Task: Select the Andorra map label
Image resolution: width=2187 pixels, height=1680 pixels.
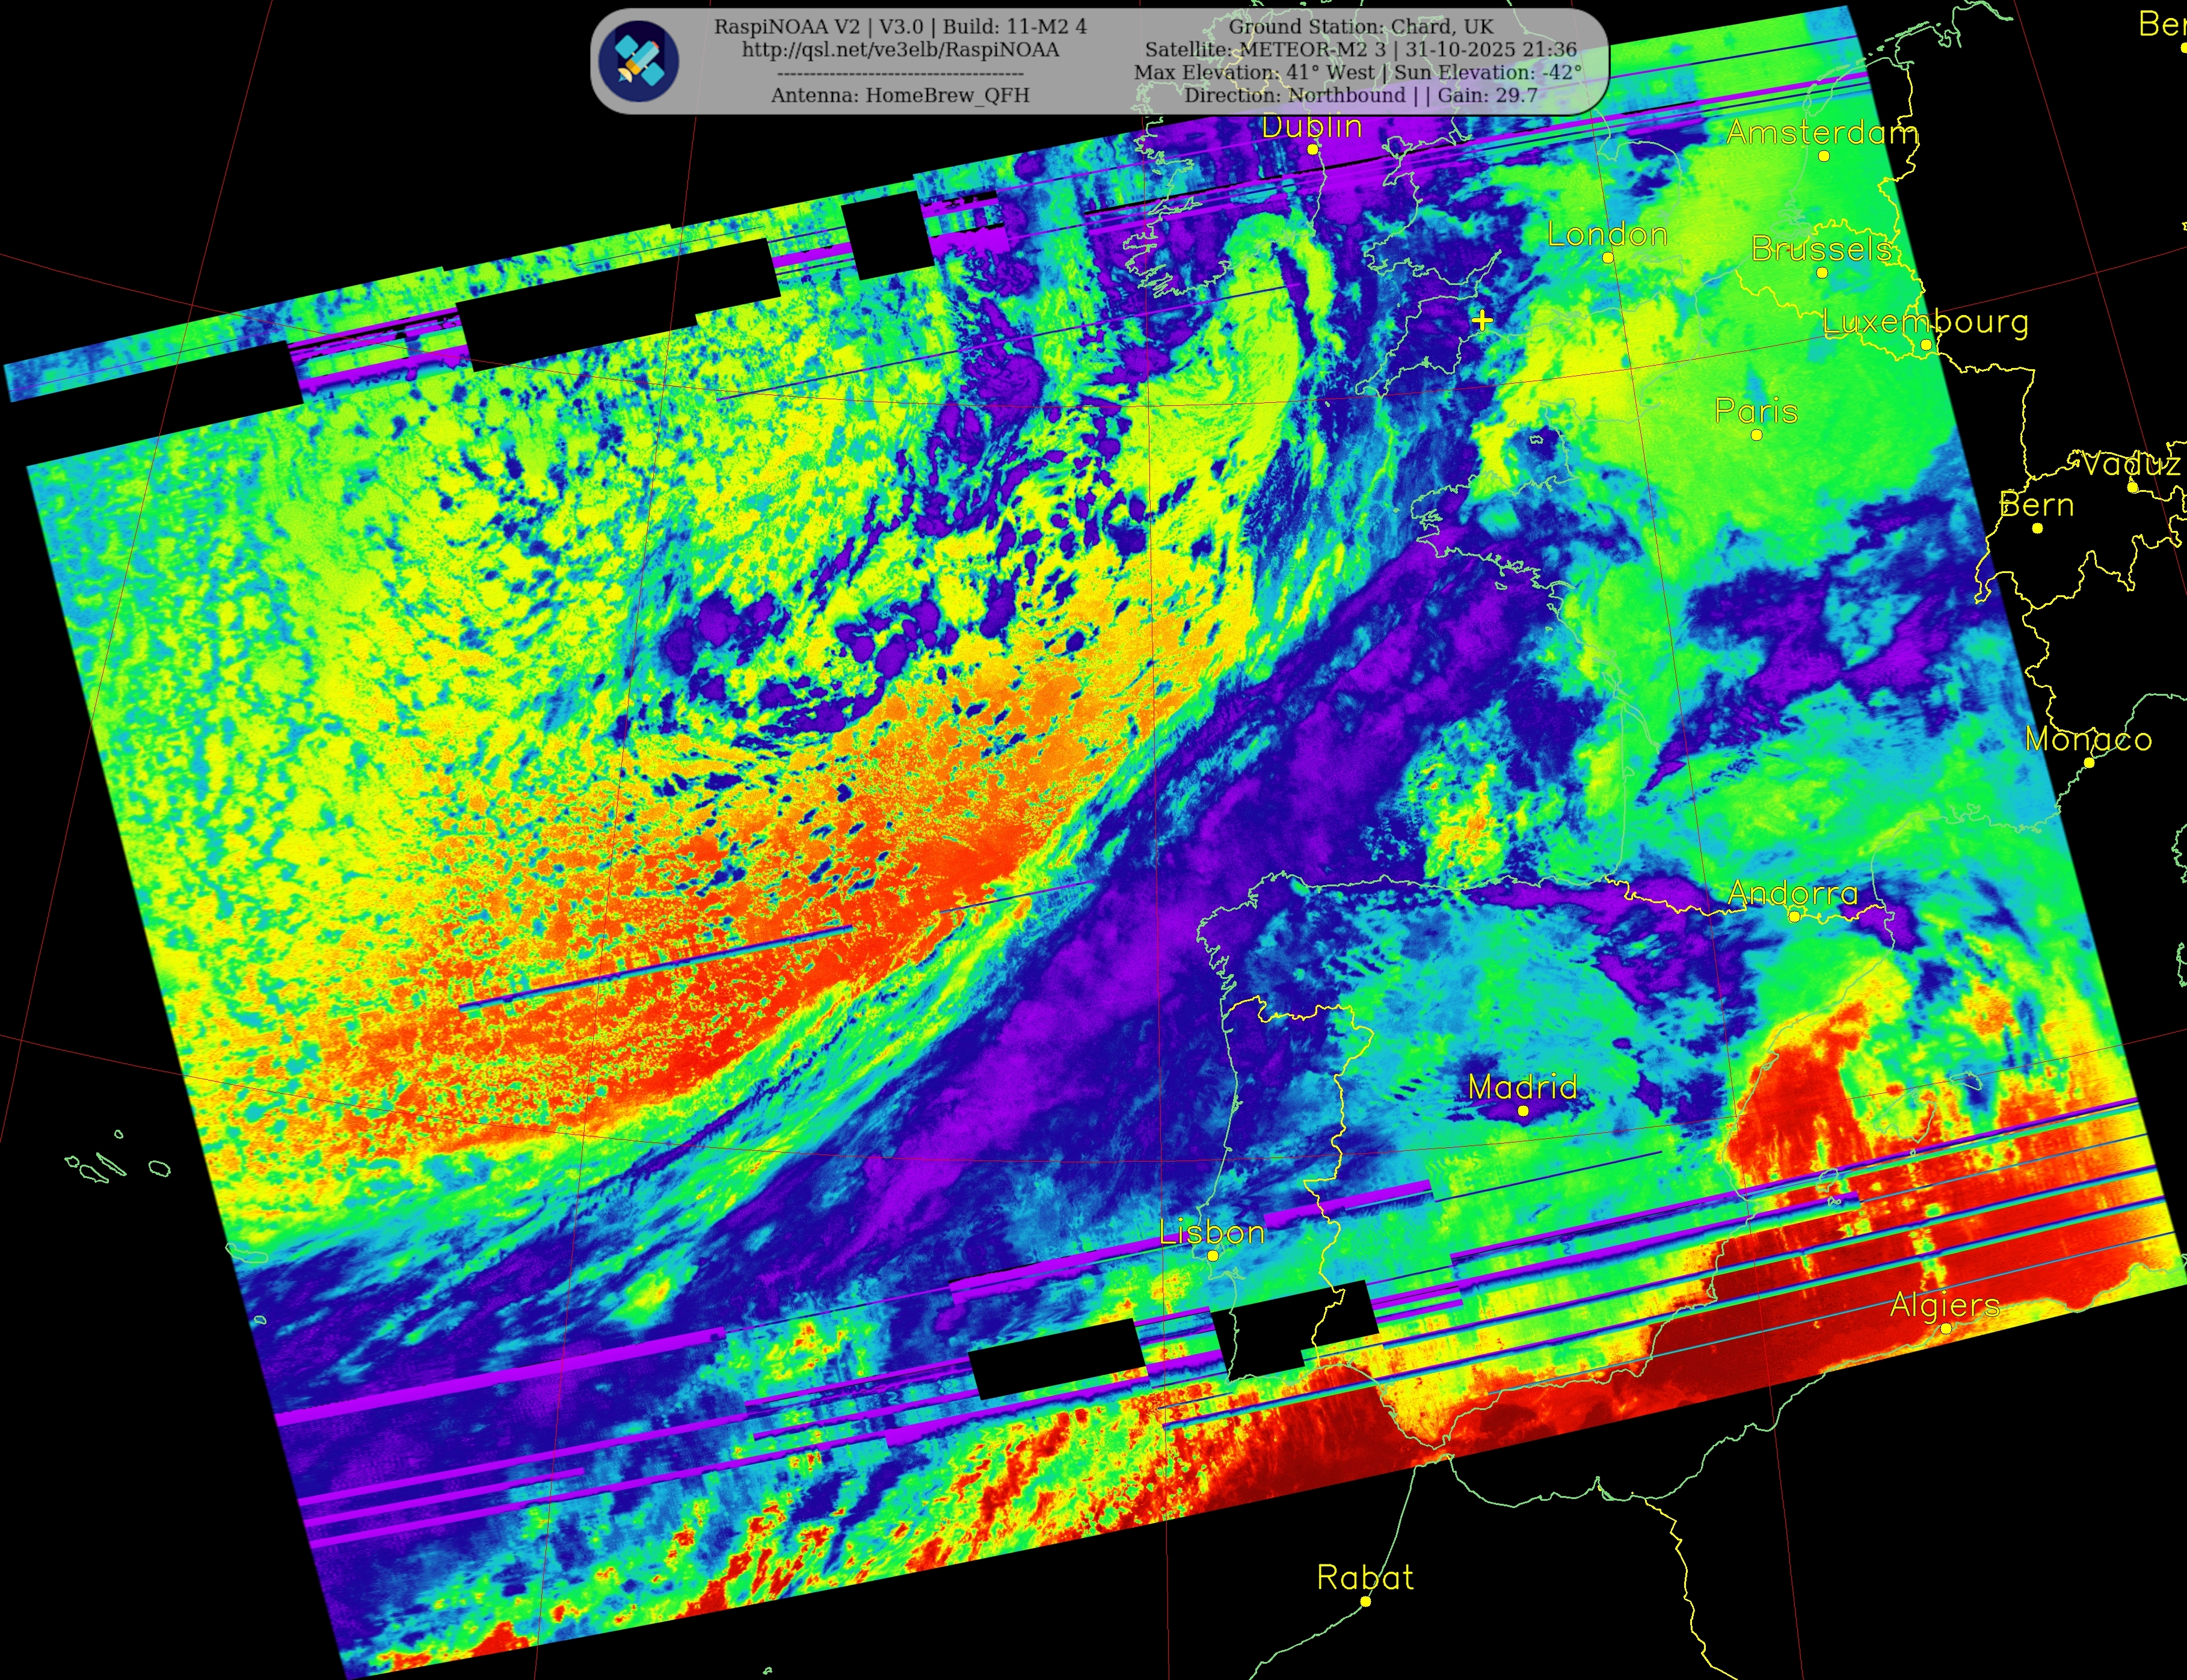Action: tap(1792, 893)
